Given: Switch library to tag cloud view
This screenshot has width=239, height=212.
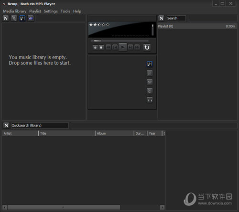Looking at the screenshot, I should [31, 19].
